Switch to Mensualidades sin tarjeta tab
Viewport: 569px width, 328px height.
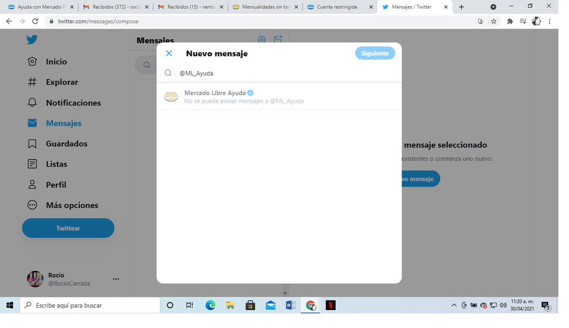coord(266,7)
